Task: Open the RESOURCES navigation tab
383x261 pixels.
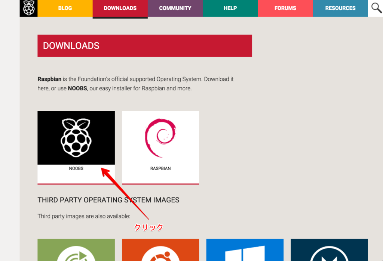Action: tap(340, 8)
